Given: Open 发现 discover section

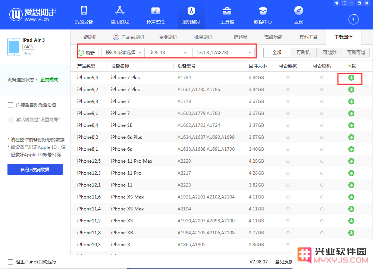Looking at the screenshot, I should 299,15.
